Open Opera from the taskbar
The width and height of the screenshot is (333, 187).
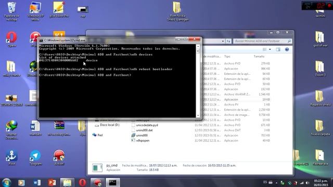(x=82, y=182)
